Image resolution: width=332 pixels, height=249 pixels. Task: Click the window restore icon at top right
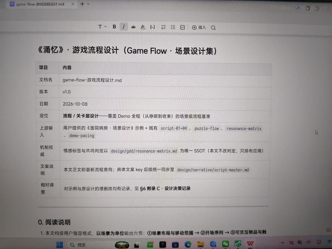[308, 8]
